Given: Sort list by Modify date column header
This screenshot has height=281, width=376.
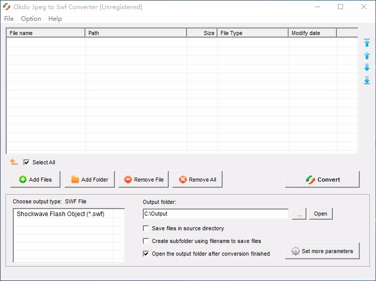Looking at the screenshot, I should (x=312, y=33).
